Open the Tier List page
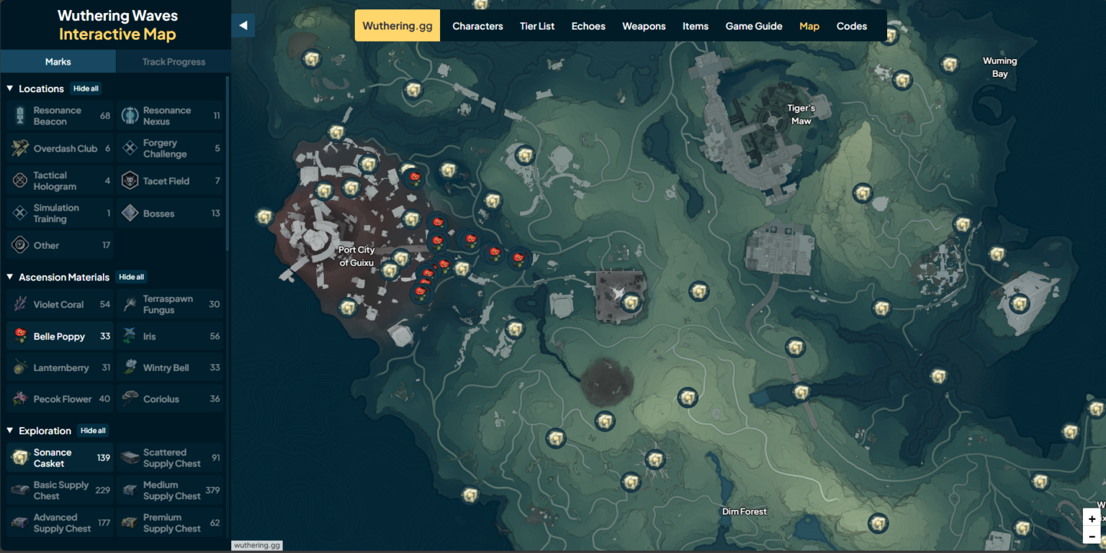This screenshot has width=1106, height=553. coord(537,26)
